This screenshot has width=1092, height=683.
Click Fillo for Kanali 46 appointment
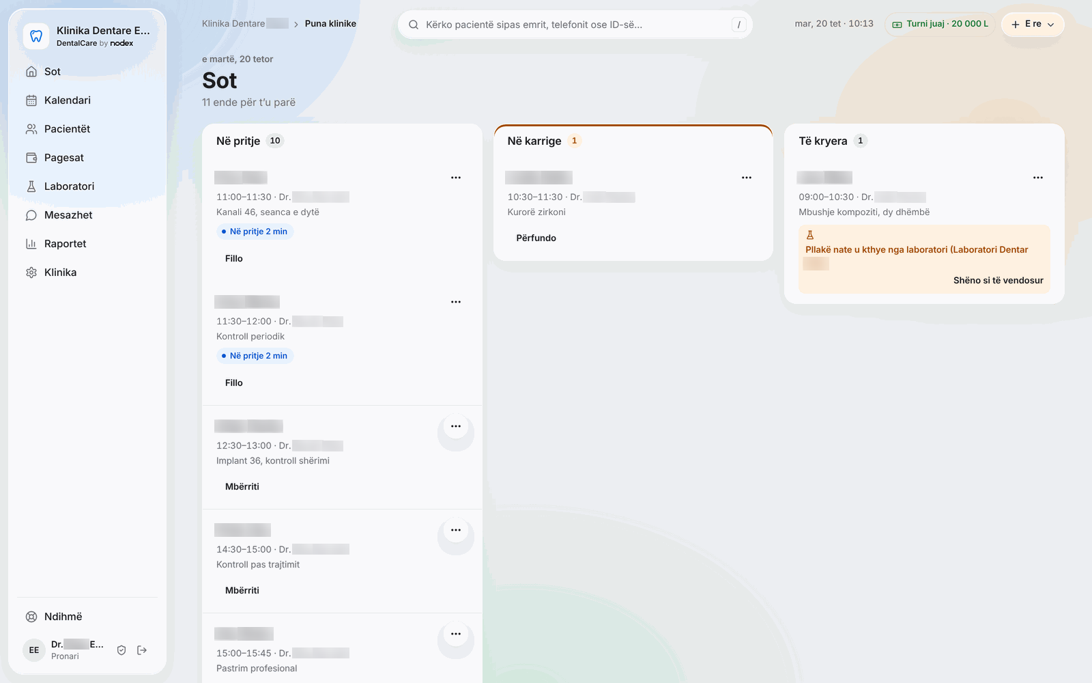click(234, 259)
